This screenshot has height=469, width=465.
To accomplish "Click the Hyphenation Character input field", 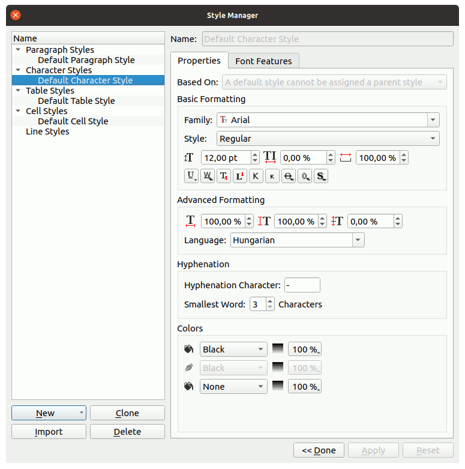I will (302, 285).
